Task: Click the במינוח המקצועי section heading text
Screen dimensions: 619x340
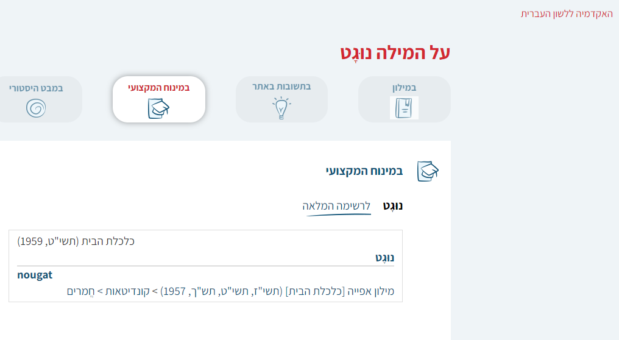Action: click(x=364, y=171)
